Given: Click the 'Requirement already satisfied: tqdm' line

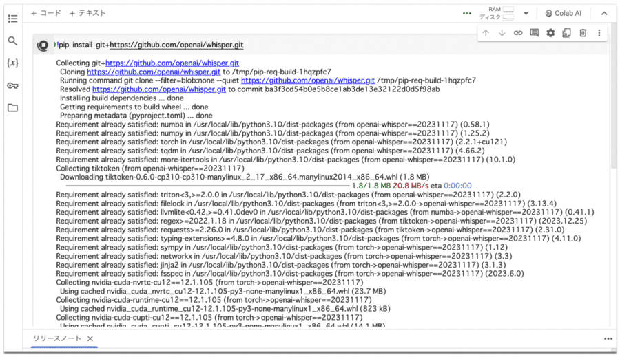Looking at the screenshot, I should [270, 151].
